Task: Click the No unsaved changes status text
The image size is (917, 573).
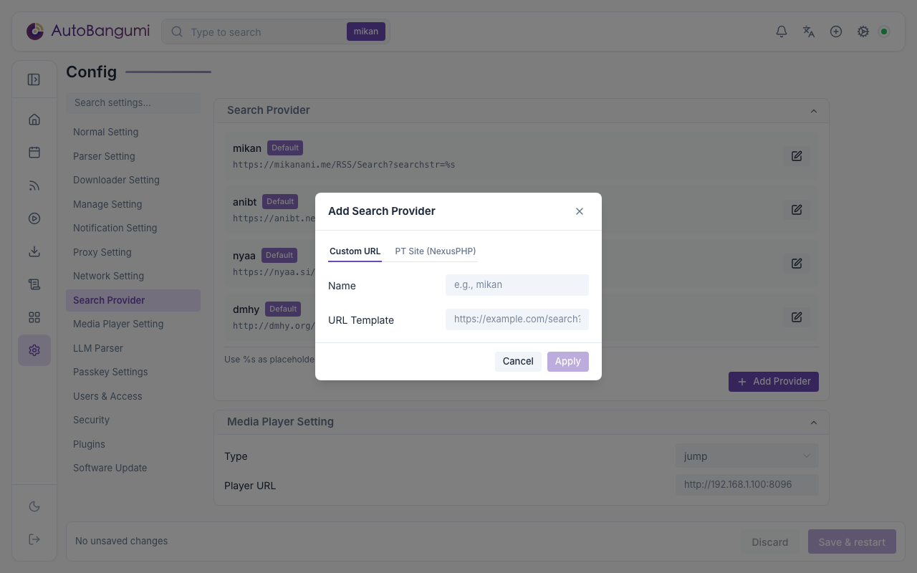Action: pyautogui.click(x=122, y=541)
